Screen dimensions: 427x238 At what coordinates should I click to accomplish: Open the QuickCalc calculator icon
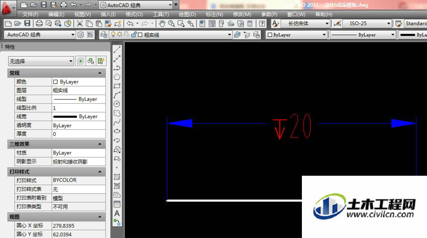tap(250, 23)
